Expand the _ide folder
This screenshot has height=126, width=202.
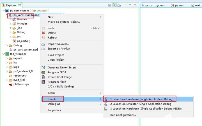coord(11,28)
